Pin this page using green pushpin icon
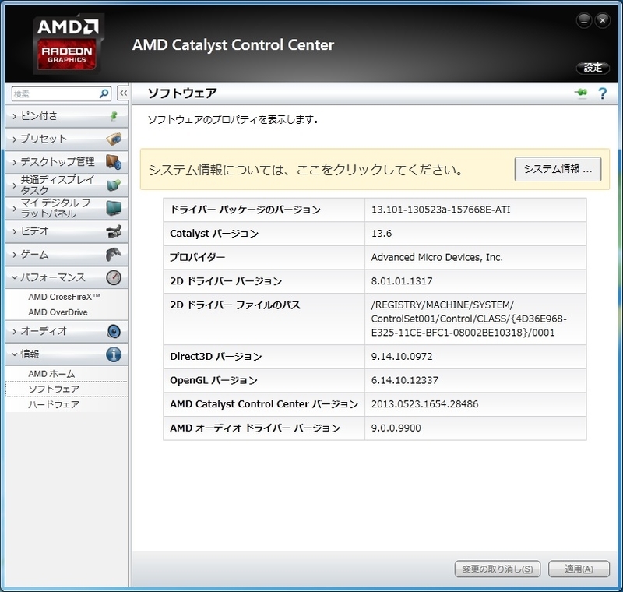The image size is (623, 592). pos(581,93)
